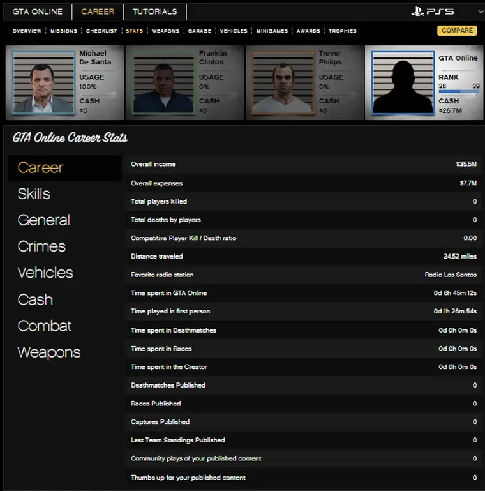Click the Radio Los Santos value
Viewport: 485px width, 491px height.
pos(451,275)
